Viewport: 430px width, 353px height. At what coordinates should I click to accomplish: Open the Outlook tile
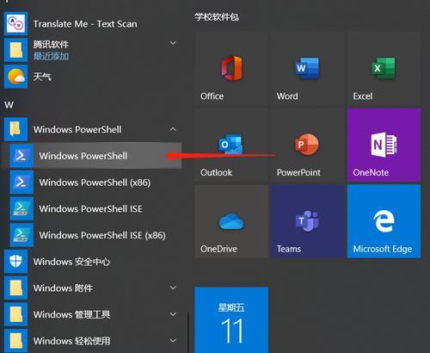click(x=231, y=145)
